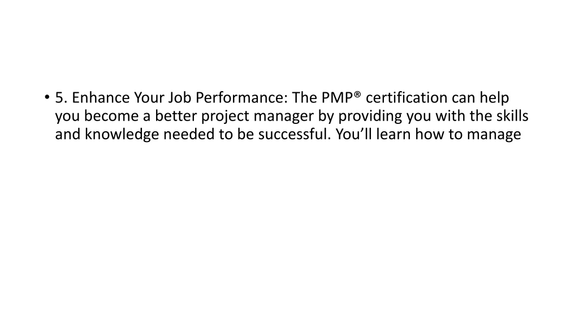Image resolution: width=579 pixels, height=326 pixels.
Task: Click the bullet point marker
Action: pyautogui.click(x=47, y=97)
